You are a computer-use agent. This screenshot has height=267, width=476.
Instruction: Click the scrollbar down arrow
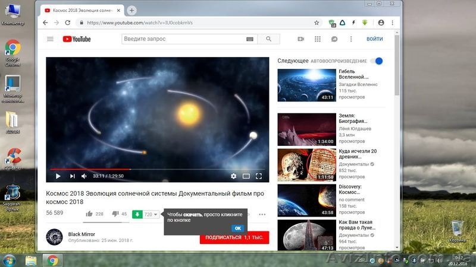pyautogui.click(x=397, y=247)
